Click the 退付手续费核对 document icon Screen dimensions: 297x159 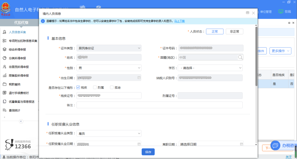pyautogui.click(x=5, y=93)
